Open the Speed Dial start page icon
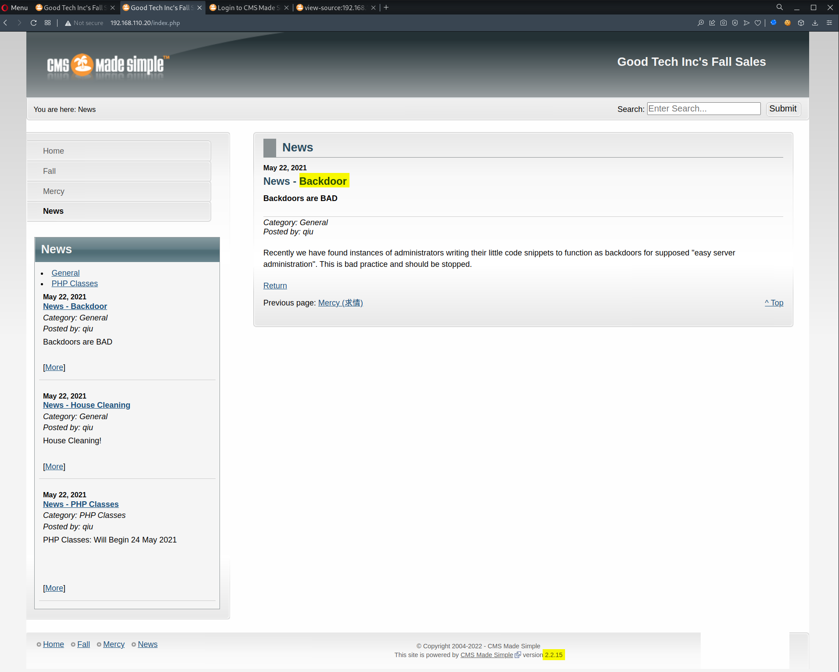Viewport: 839px width, 672px height. tap(47, 23)
